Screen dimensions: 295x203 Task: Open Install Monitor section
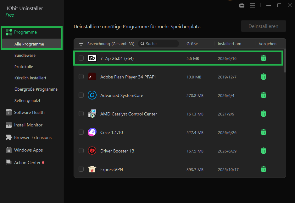[28, 125]
